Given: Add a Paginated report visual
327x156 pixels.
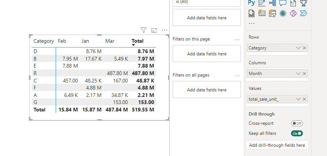Looking at the screenshot, I should pos(252,13).
